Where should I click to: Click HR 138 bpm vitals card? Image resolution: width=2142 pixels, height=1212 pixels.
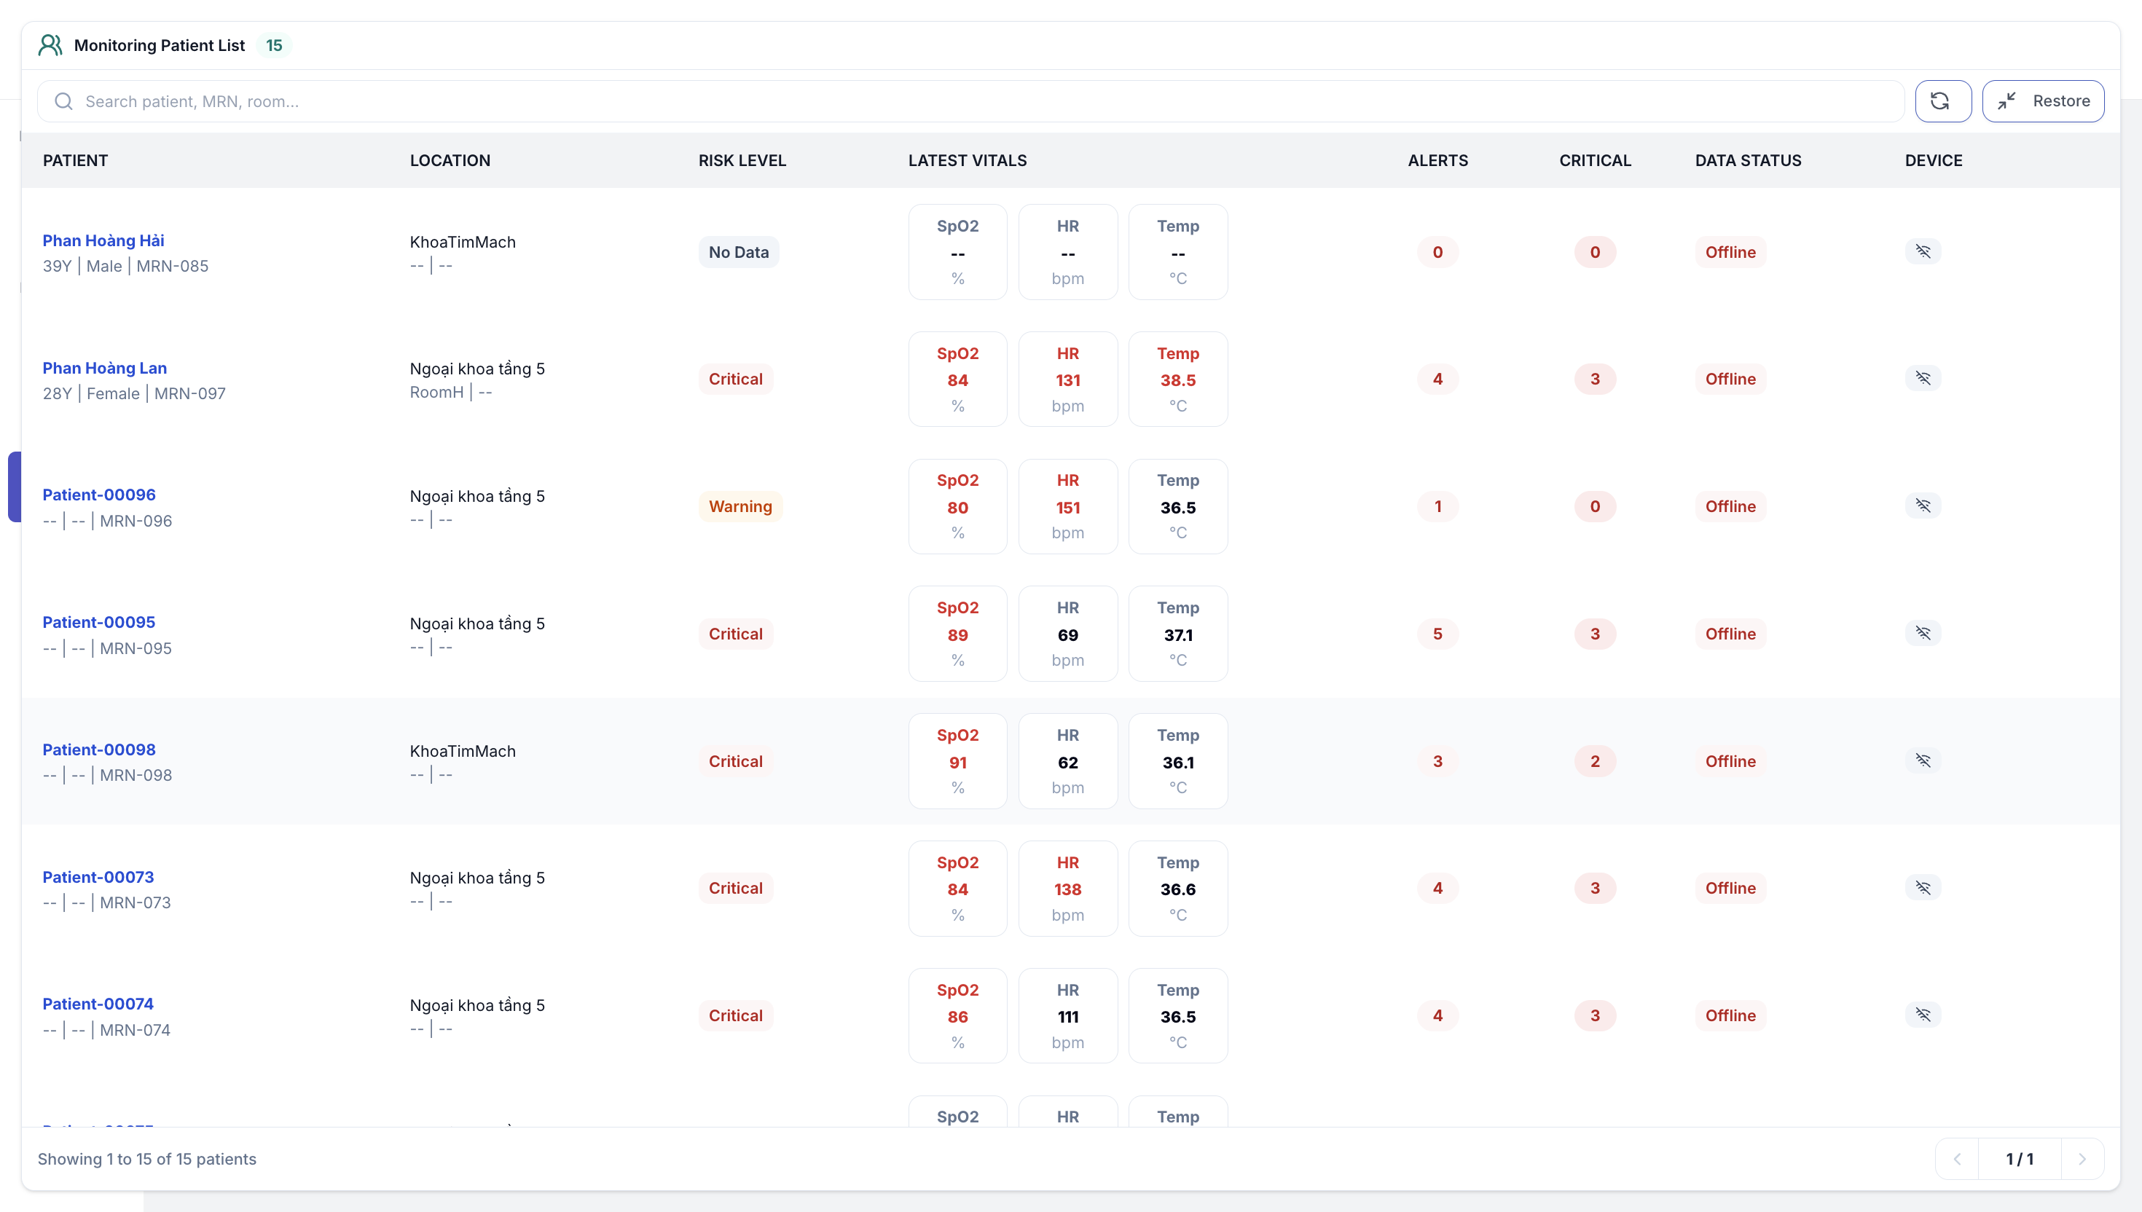point(1067,888)
